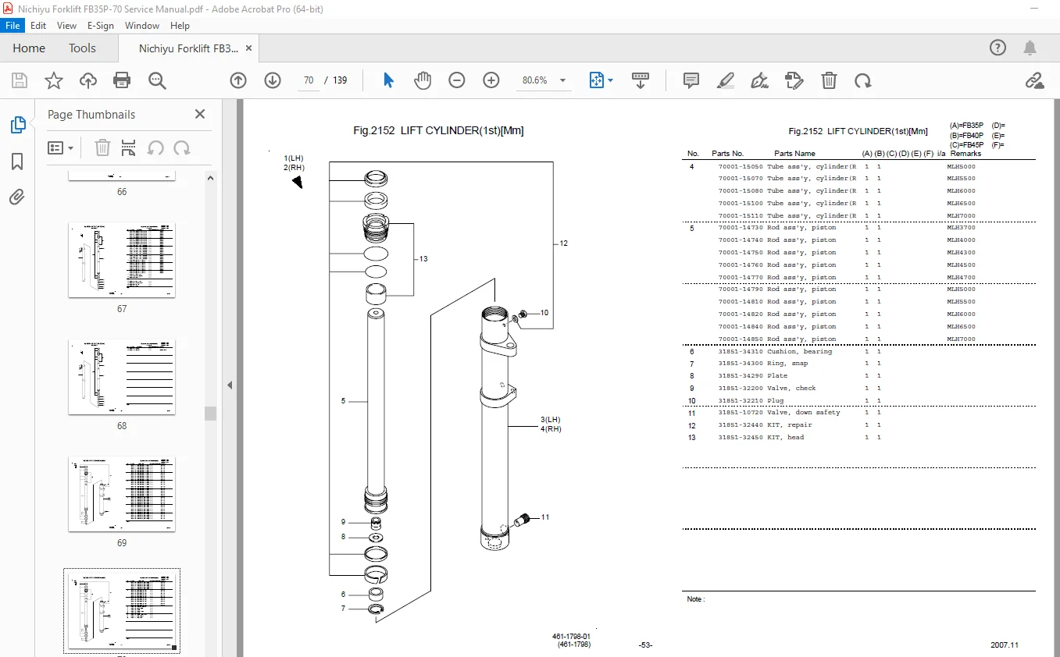1060x657 pixels.
Task: Click the scrolling mode toolbar icon
Action: 641,80
